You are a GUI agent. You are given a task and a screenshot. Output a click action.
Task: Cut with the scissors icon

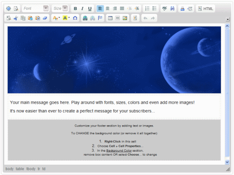[x=16, y=18]
